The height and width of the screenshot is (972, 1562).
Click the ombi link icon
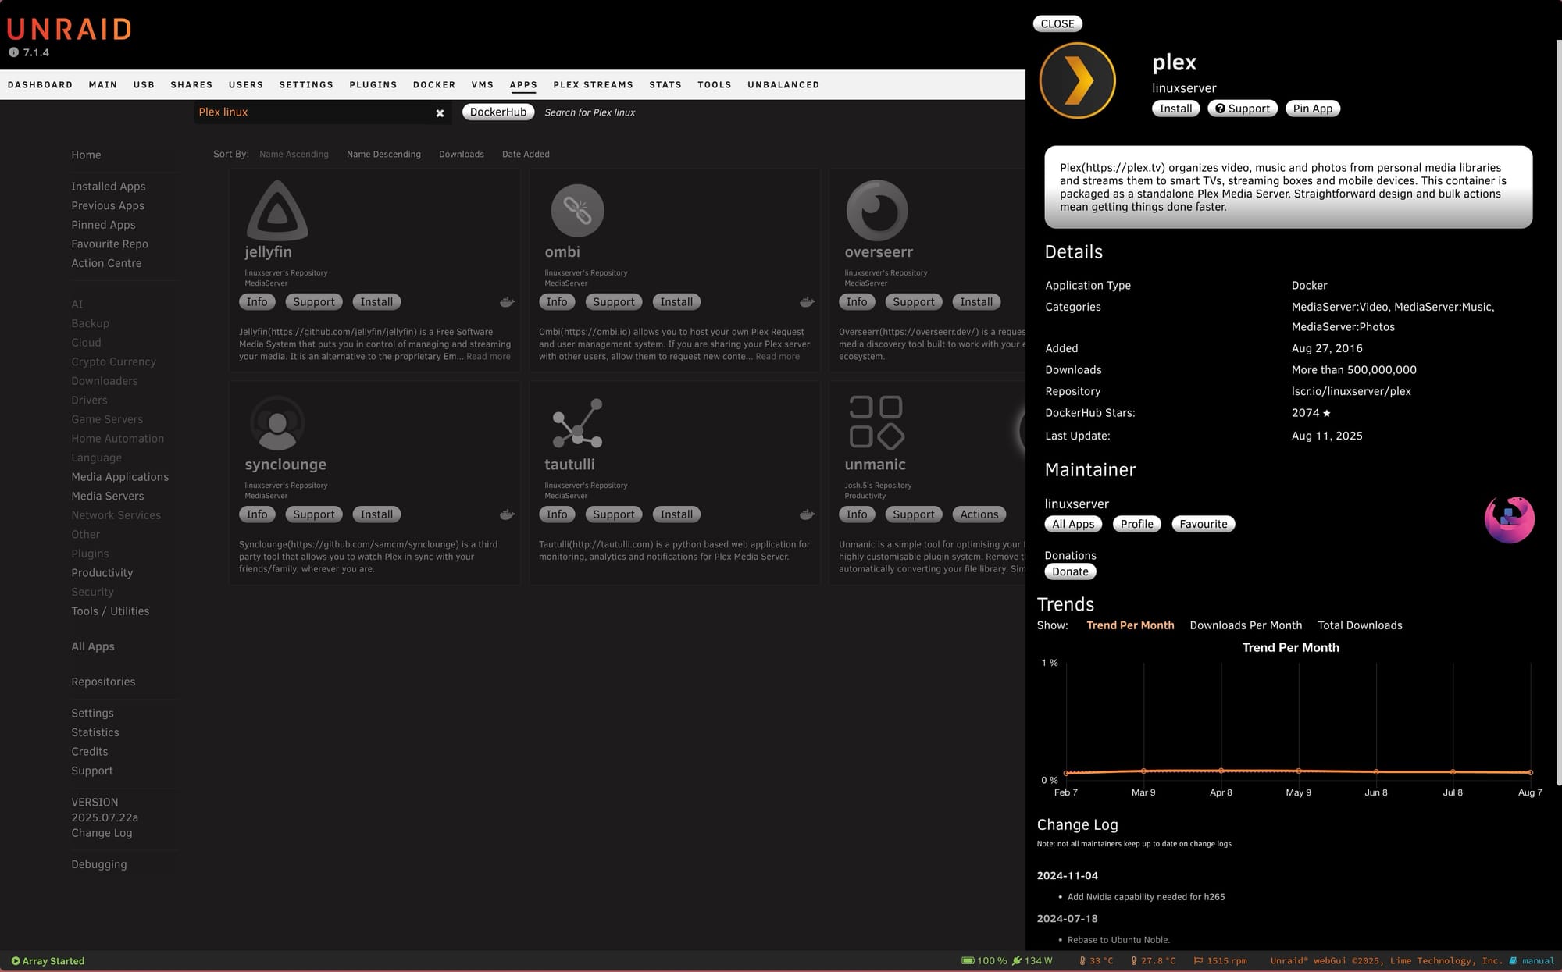[577, 210]
